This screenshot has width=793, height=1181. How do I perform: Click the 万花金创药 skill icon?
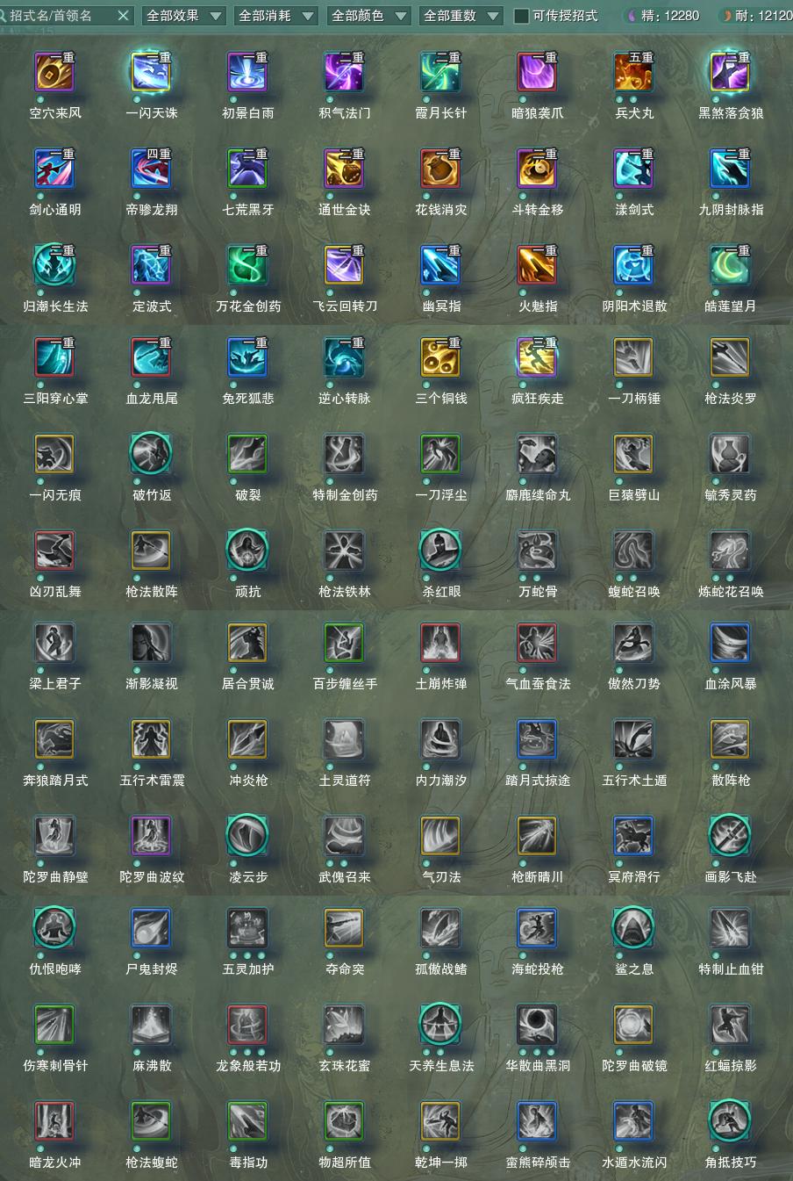247,266
